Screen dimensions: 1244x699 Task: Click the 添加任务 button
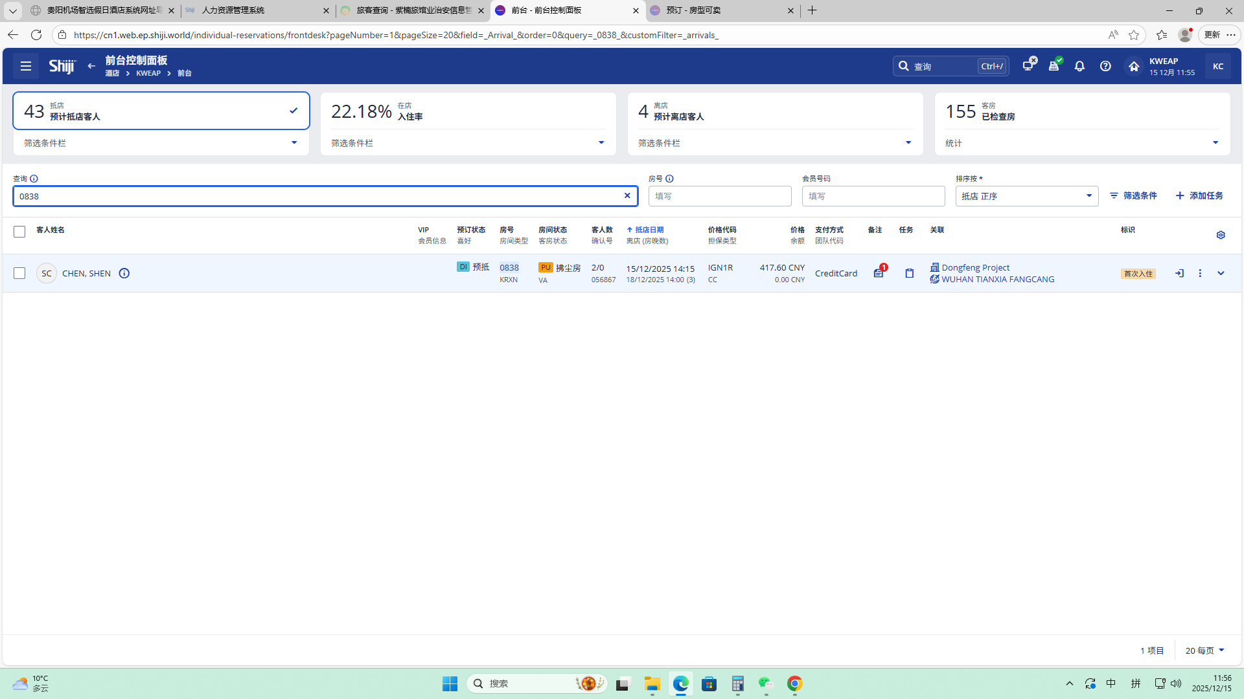[x=1199, y=195]
